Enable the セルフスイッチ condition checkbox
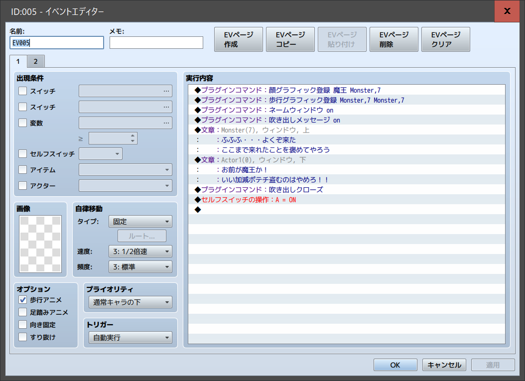Screen dimensions: 525x381 tap(23, 154)
